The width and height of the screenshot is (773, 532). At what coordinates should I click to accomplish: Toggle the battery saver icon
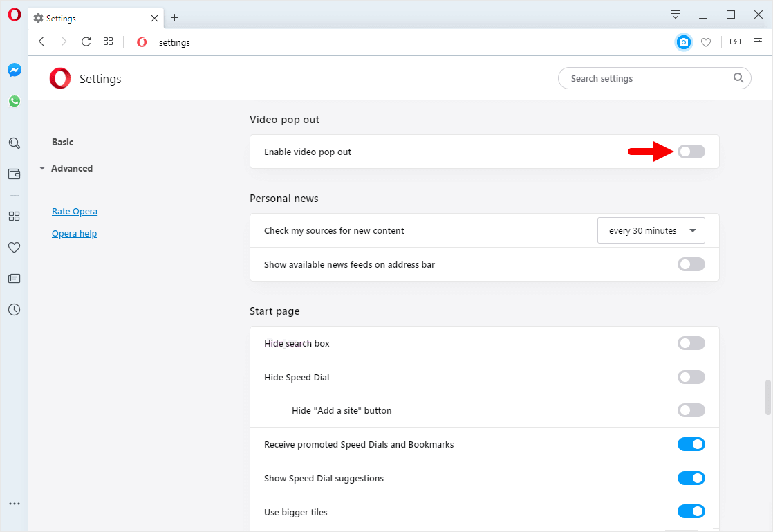(736, 42)
